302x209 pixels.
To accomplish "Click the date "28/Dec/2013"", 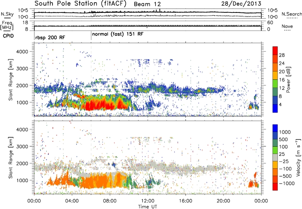I will pos(241,3).
